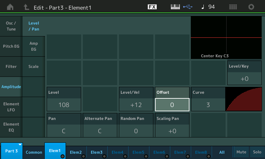The height and width of the screenshot is (159, 265).
Task: Enable the Solo button
Action: click(257, 152)
